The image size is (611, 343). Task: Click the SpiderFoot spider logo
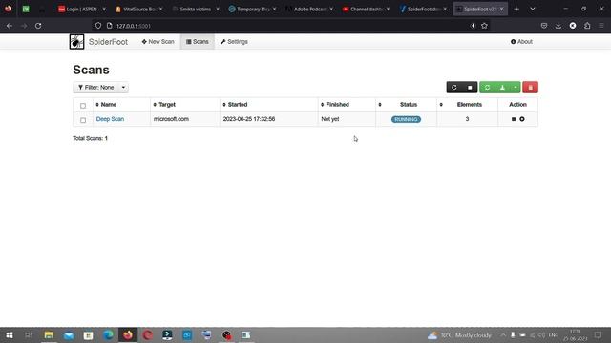tap(76, 42)
